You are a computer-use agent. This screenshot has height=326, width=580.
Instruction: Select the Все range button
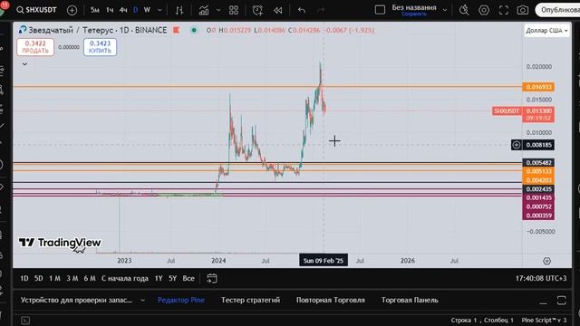[188, 278]
